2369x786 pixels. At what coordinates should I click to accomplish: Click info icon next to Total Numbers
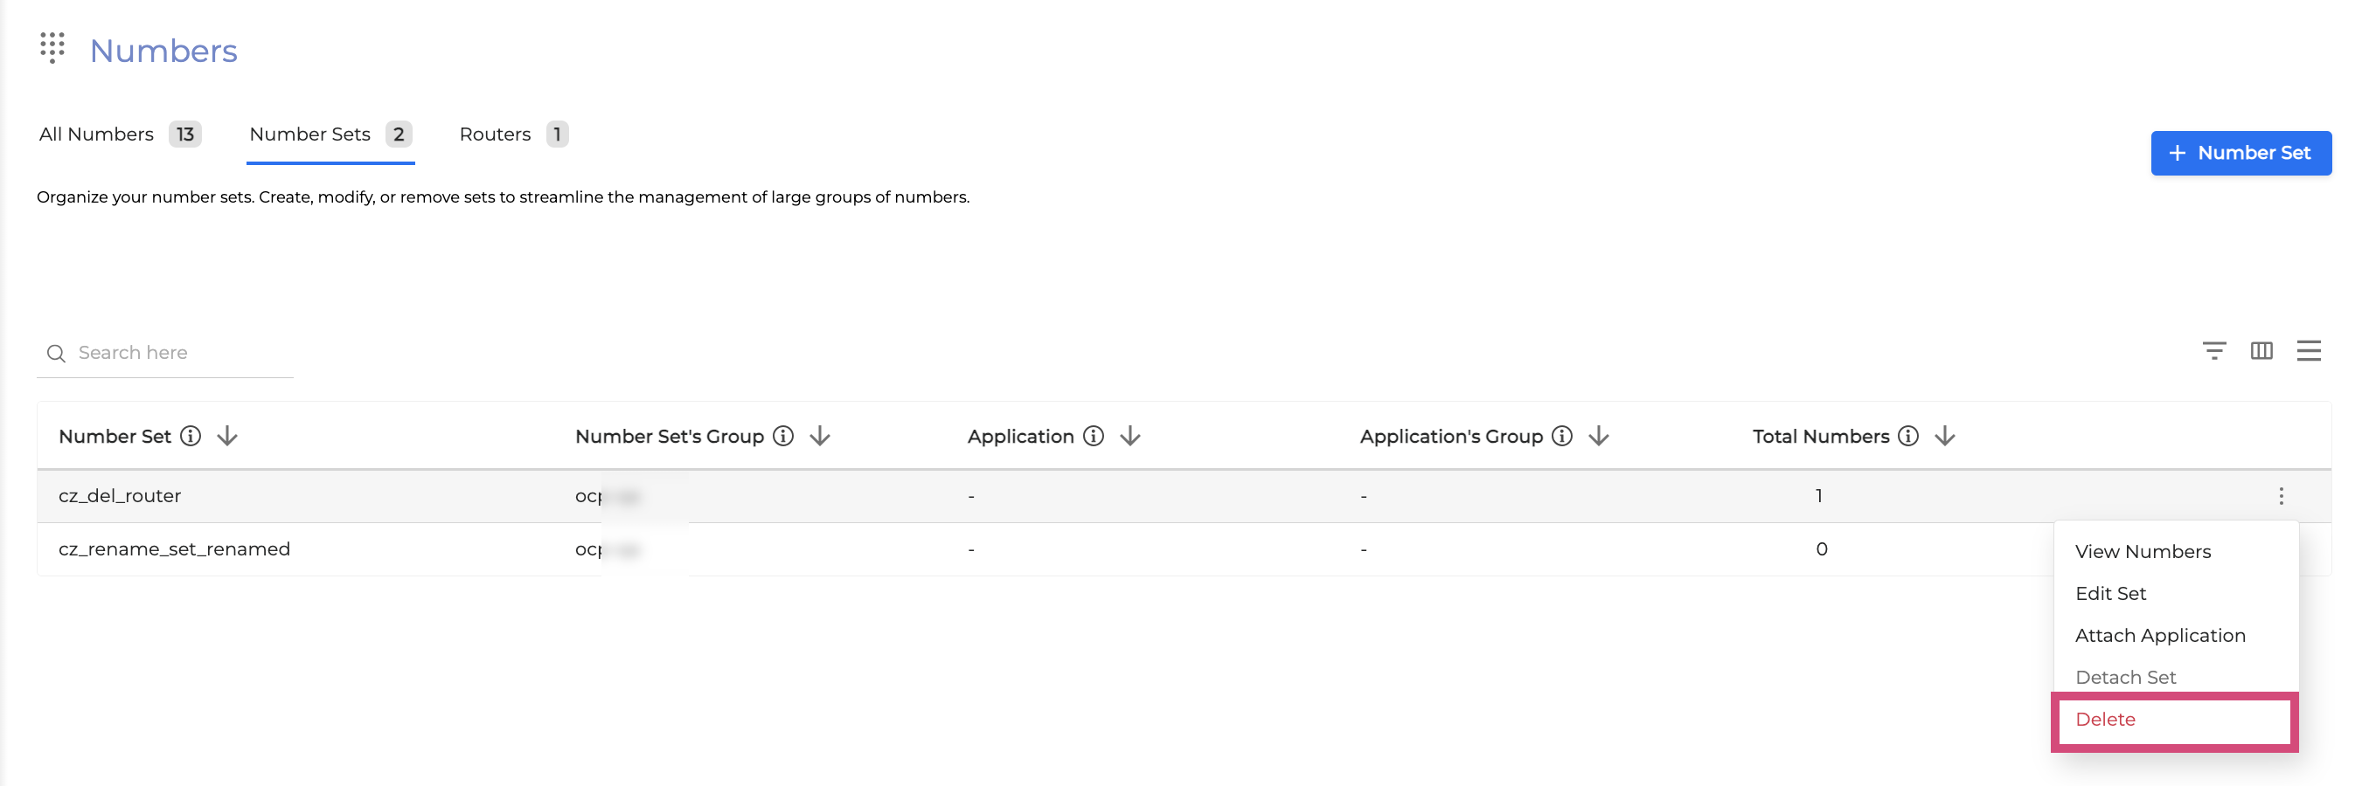(1908, 437)
